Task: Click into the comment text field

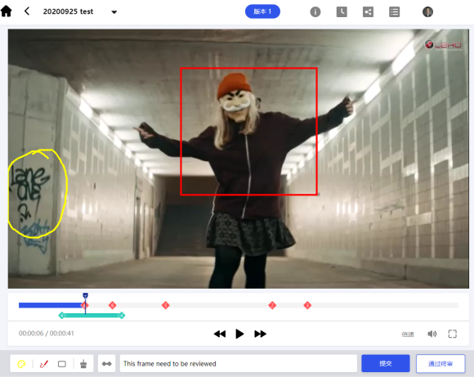Action: (x=239, y=363)
